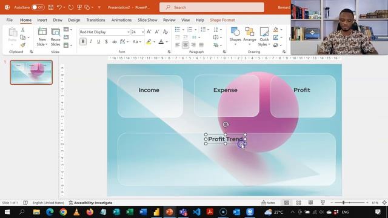Toggle Underline formatting
The width and height of the screenshot is (388, 218).
tap(98, 42)
